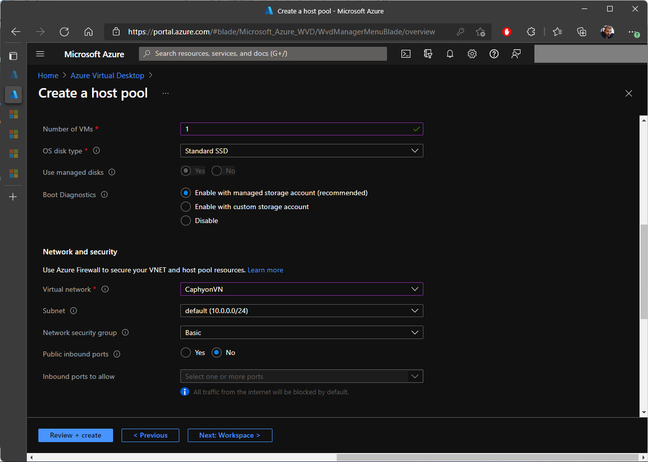648x462 pixels.
Task: Show info for Subnet
Action: click(74, 311)
